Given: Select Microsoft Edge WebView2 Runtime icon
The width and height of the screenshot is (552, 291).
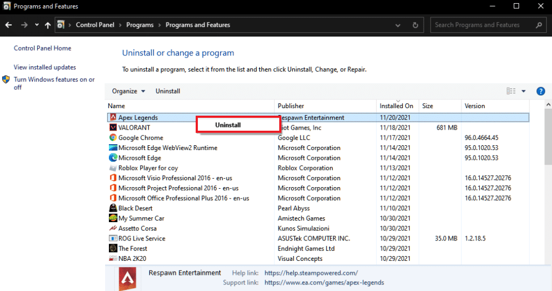Looking at the screenshot, I should coord(113,147).
